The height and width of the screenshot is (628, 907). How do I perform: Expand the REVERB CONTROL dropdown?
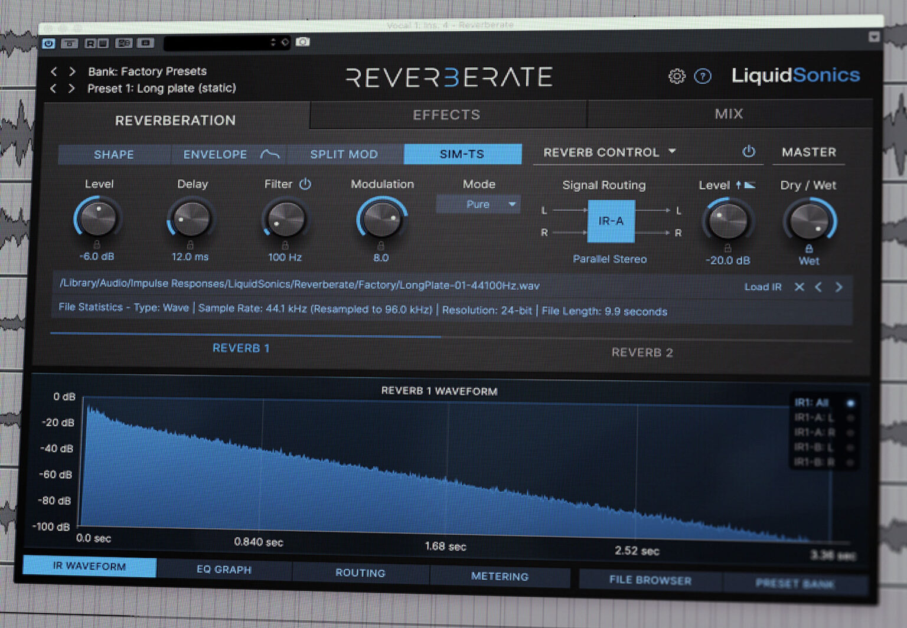point(671,152)
